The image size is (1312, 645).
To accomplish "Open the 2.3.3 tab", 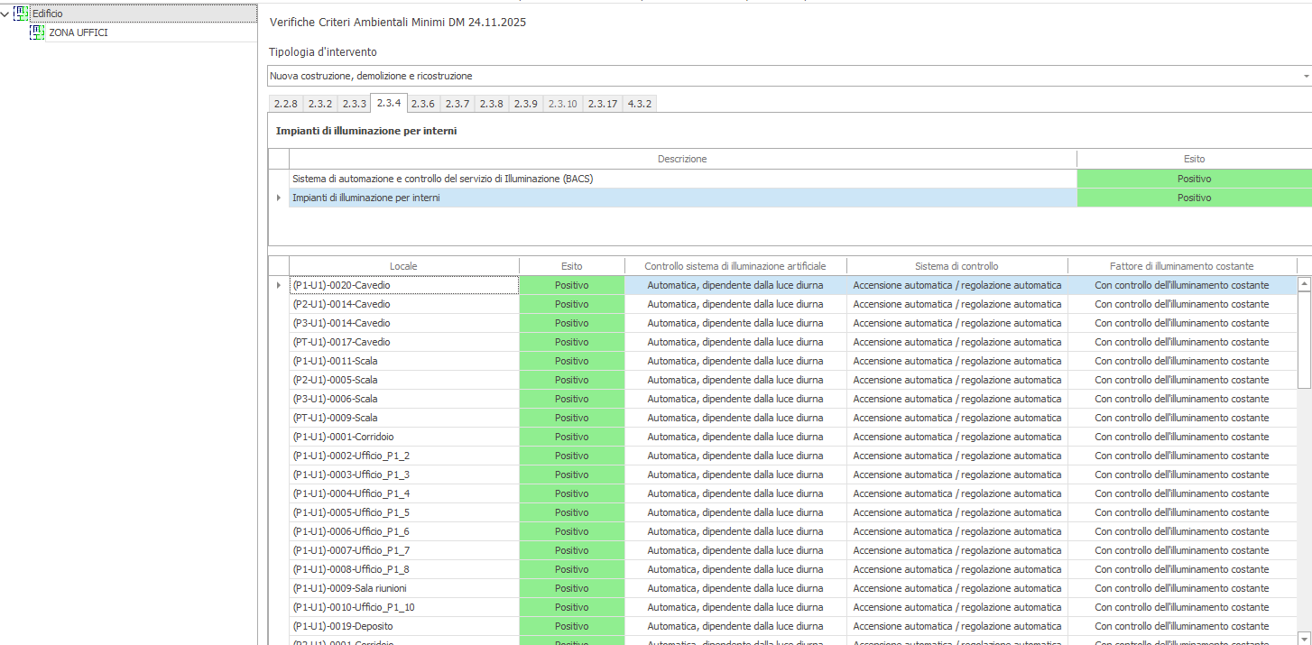I will pos(354,104).
